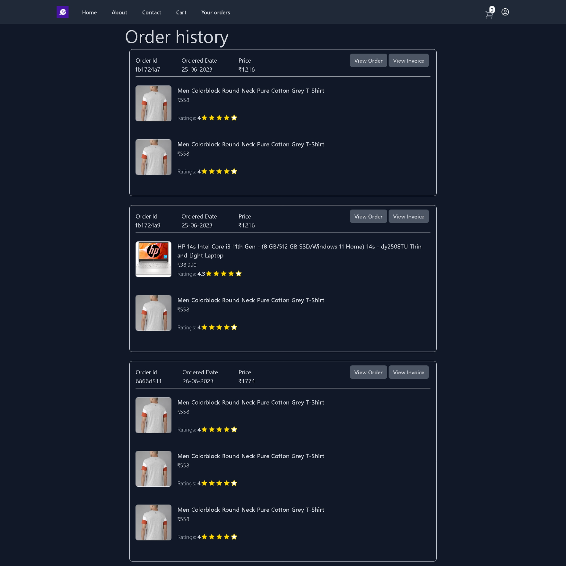
Task: Select the About navigation link
Action: tap(119, 12)
